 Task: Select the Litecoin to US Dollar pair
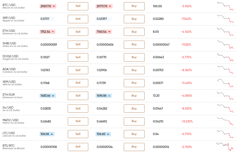pos(14,136)
